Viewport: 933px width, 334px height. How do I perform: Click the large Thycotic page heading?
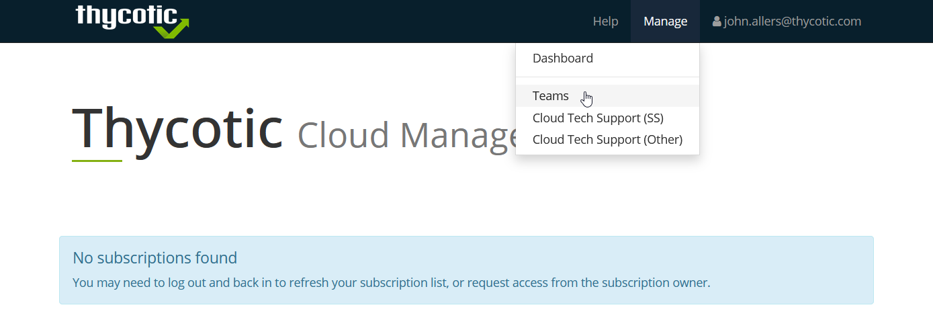tap(177, 129)
